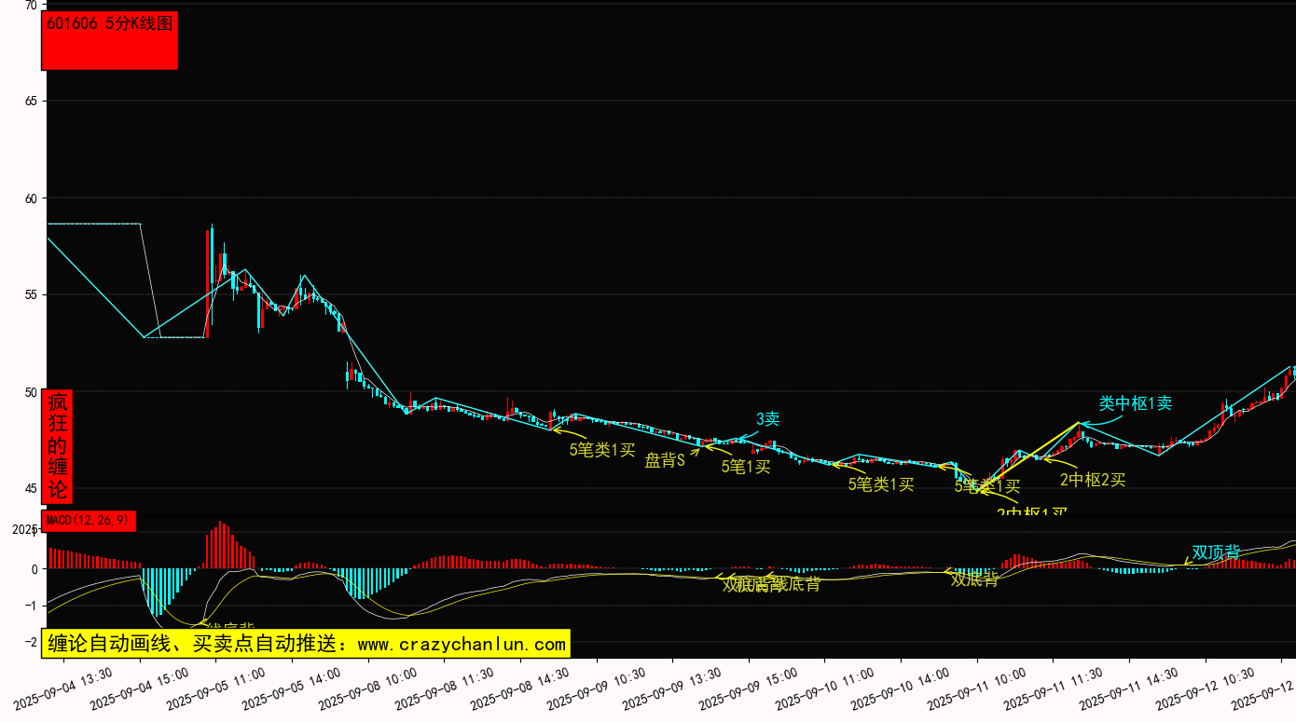Select the -1 MACD axis value
The image size is (1296, 722).
pyautogui.click(x=31, y=606)
